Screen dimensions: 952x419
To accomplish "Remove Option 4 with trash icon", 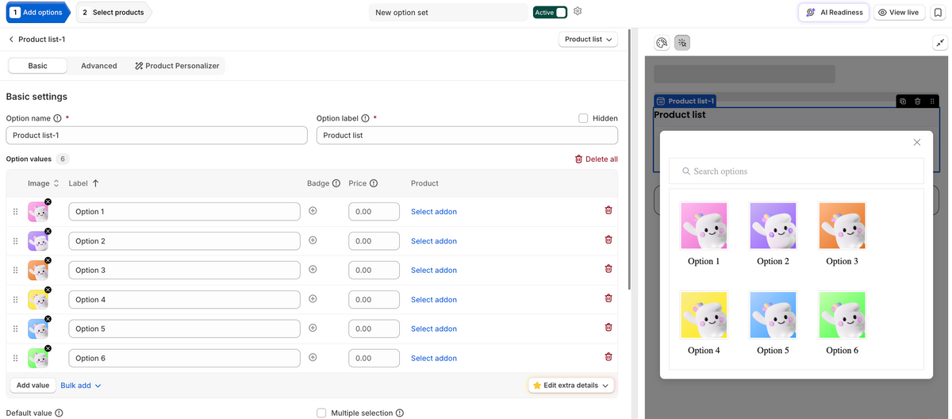I will click(x=608, y=298).
